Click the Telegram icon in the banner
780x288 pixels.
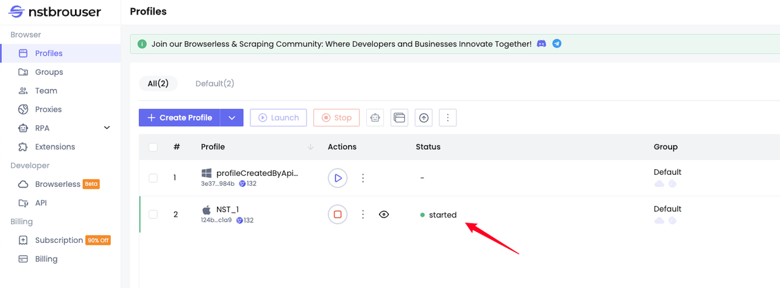557,44
